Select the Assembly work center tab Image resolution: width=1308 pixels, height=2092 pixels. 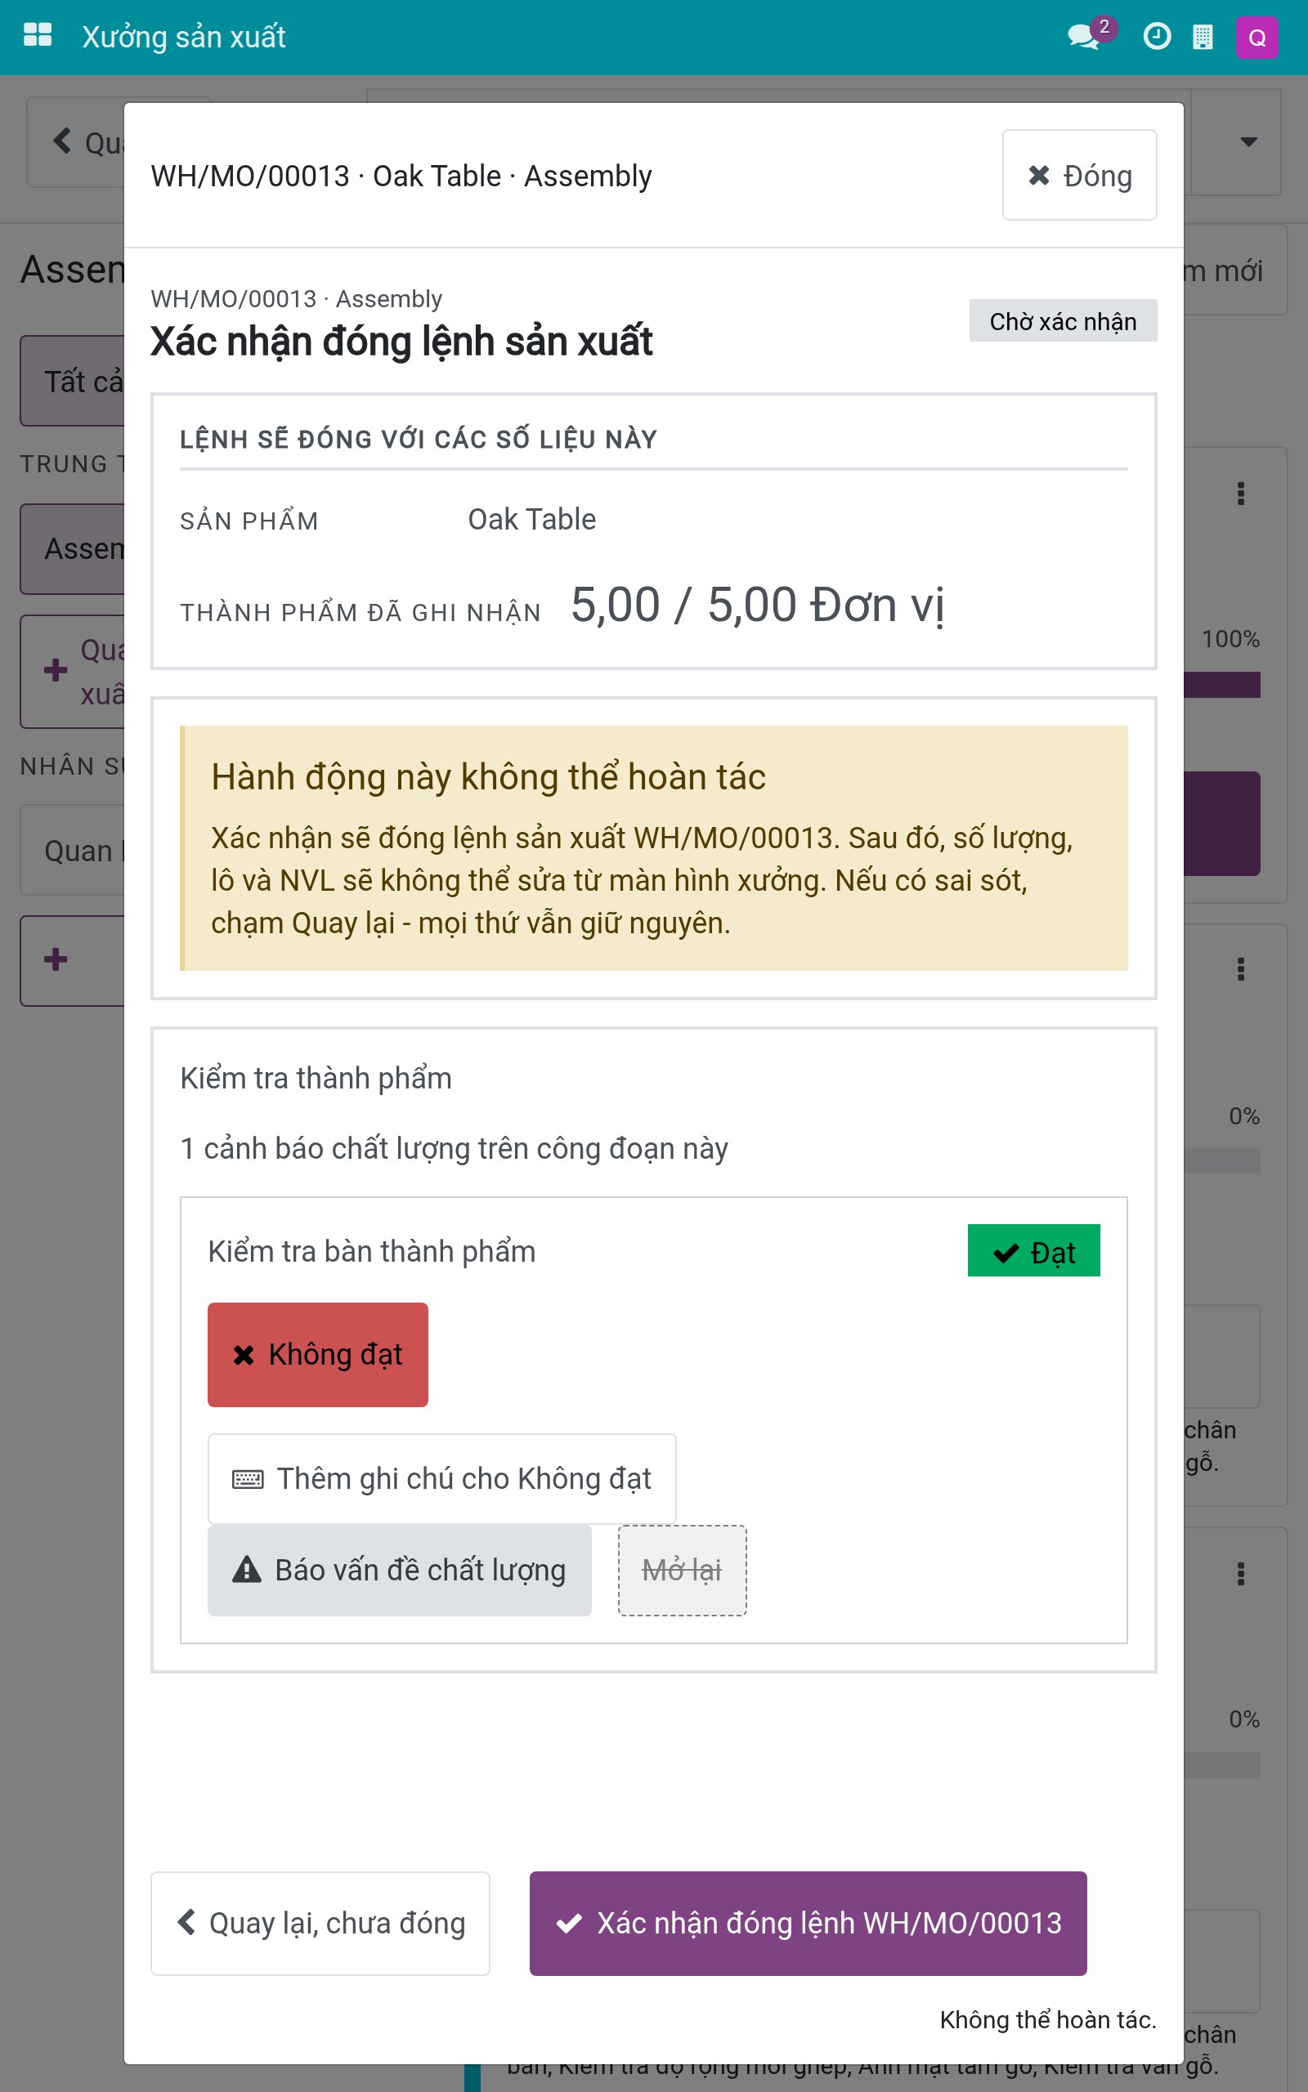(73, 549)
